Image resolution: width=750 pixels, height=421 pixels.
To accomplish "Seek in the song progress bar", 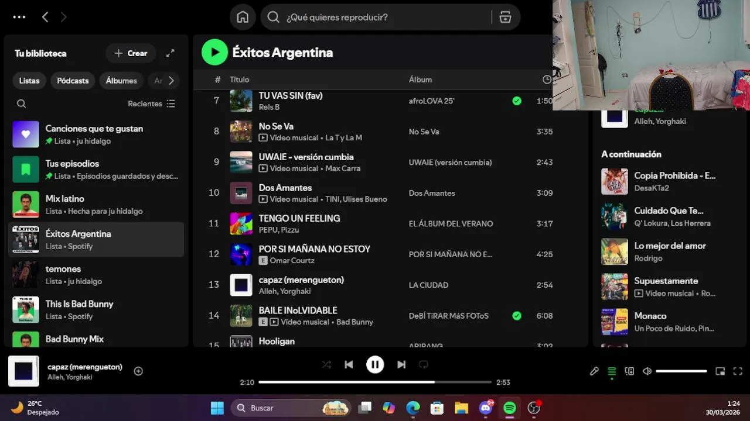I will (375, 382).
